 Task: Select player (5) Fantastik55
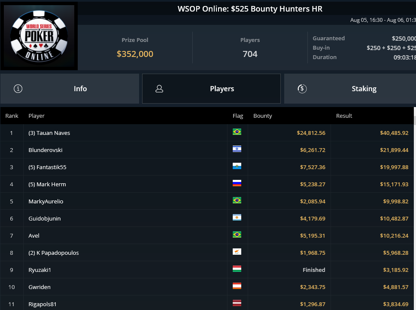click(x=48, y=167)
